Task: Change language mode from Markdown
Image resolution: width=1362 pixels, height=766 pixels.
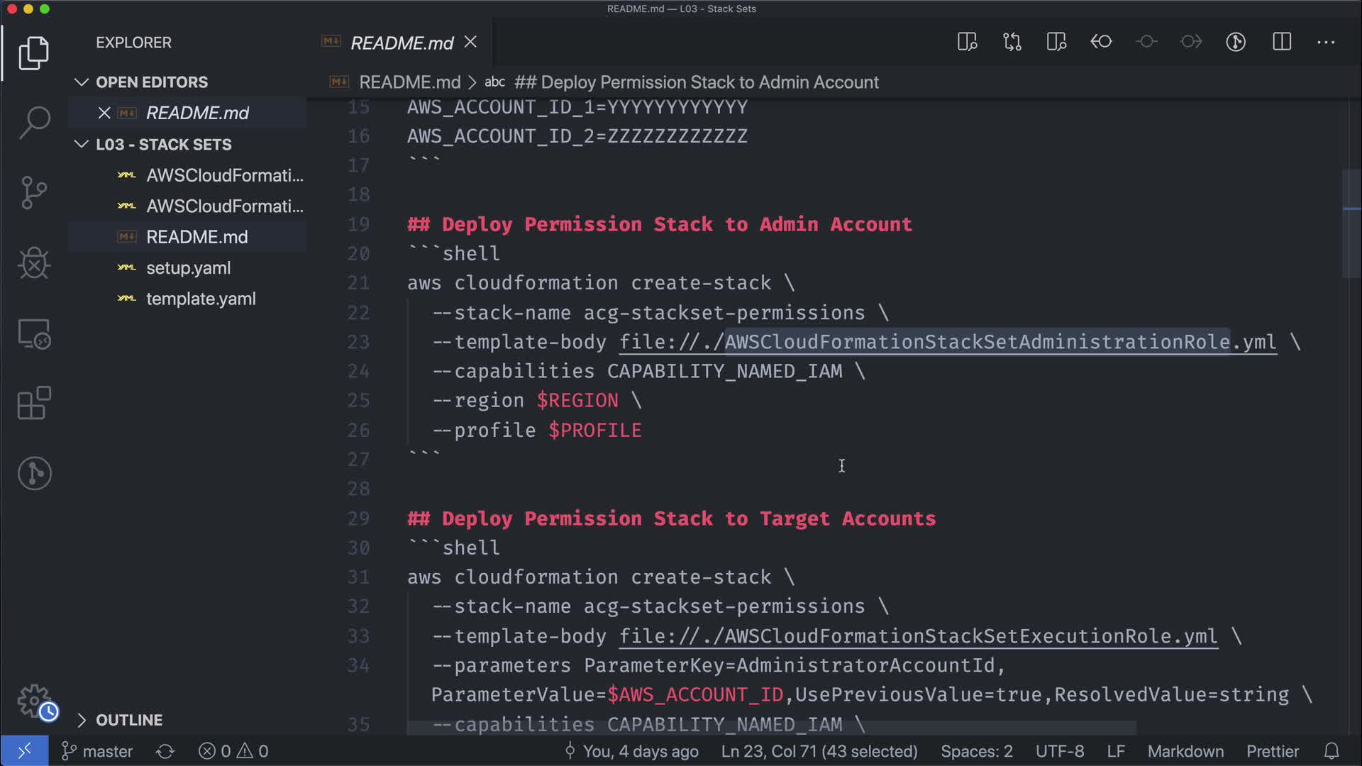Action: click(1185, 751)
